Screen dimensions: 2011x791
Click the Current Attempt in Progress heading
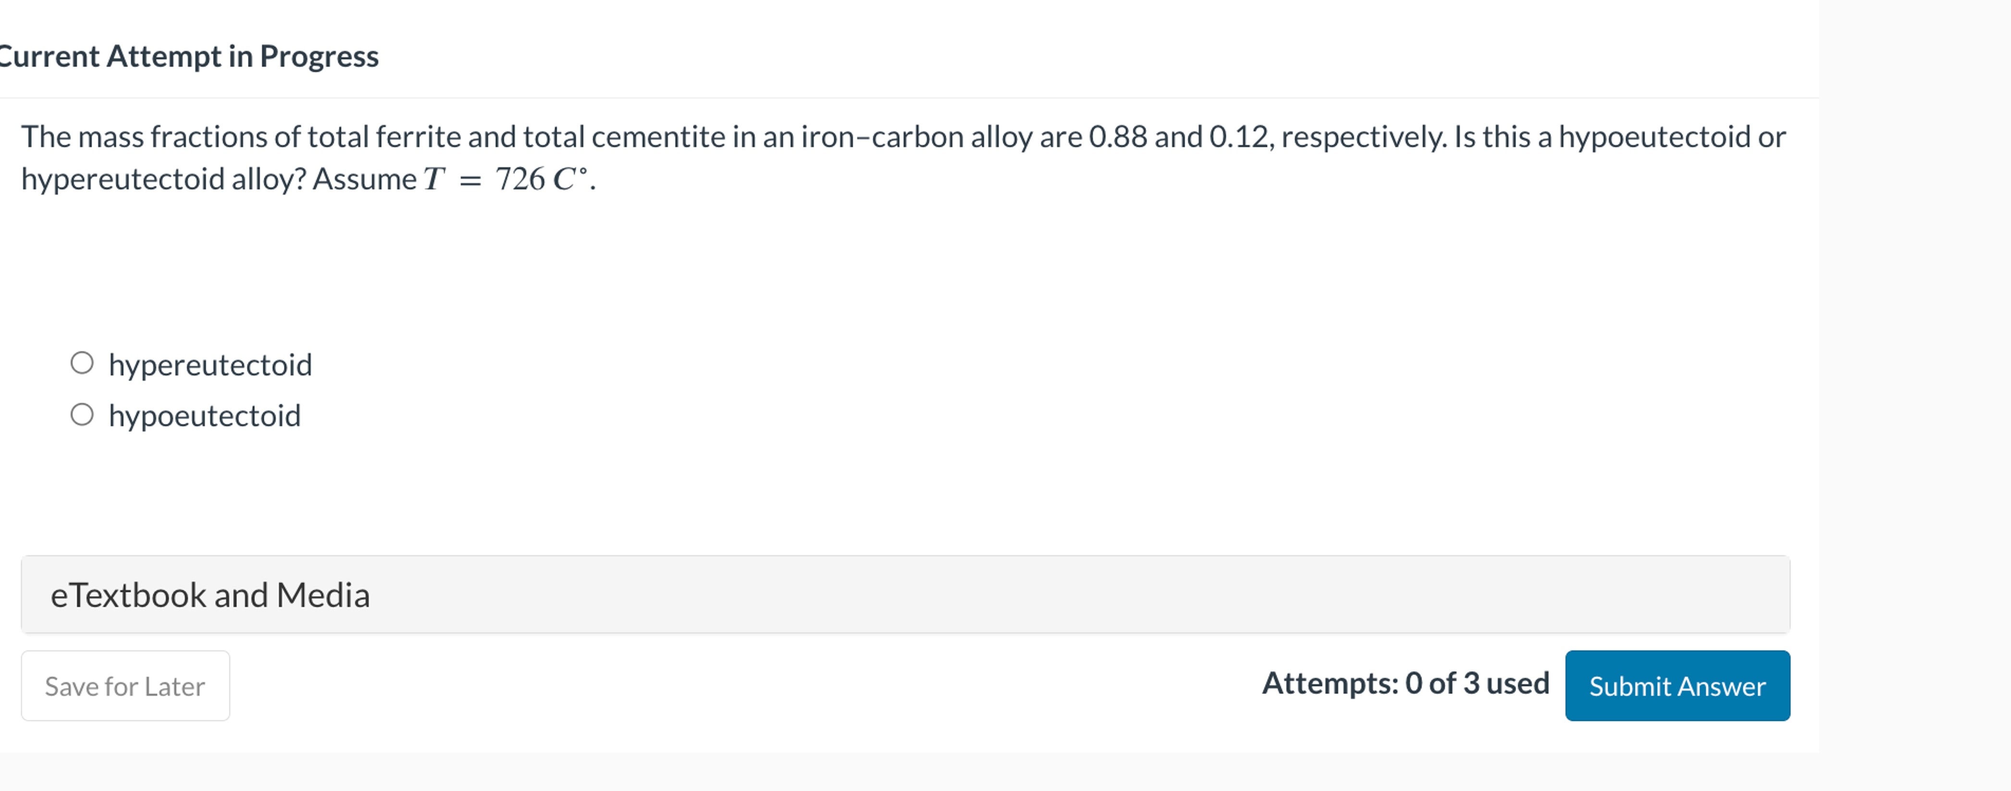pyautogui.click(x=189, y=55)
